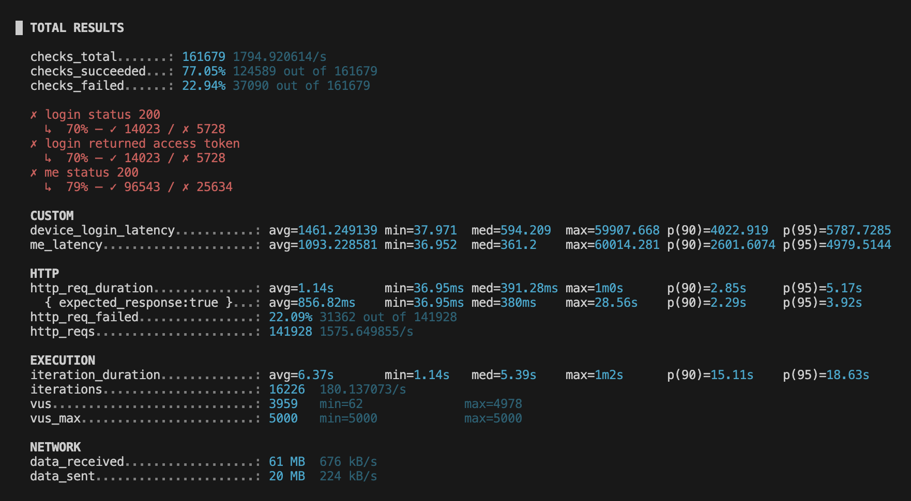Click the cross mark before 25634
911x501 pixels.
[x=186, y=187]
